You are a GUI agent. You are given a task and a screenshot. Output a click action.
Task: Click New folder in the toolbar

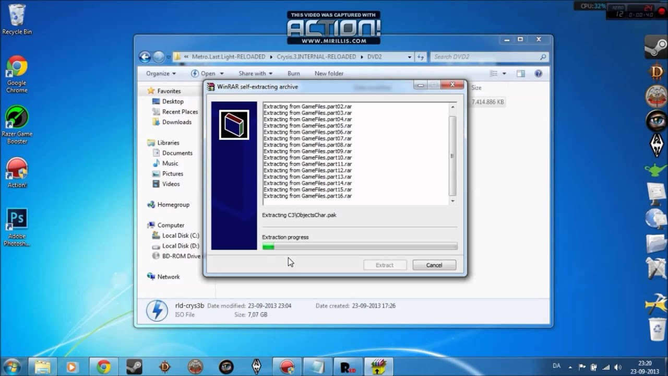tap(329, 74)
